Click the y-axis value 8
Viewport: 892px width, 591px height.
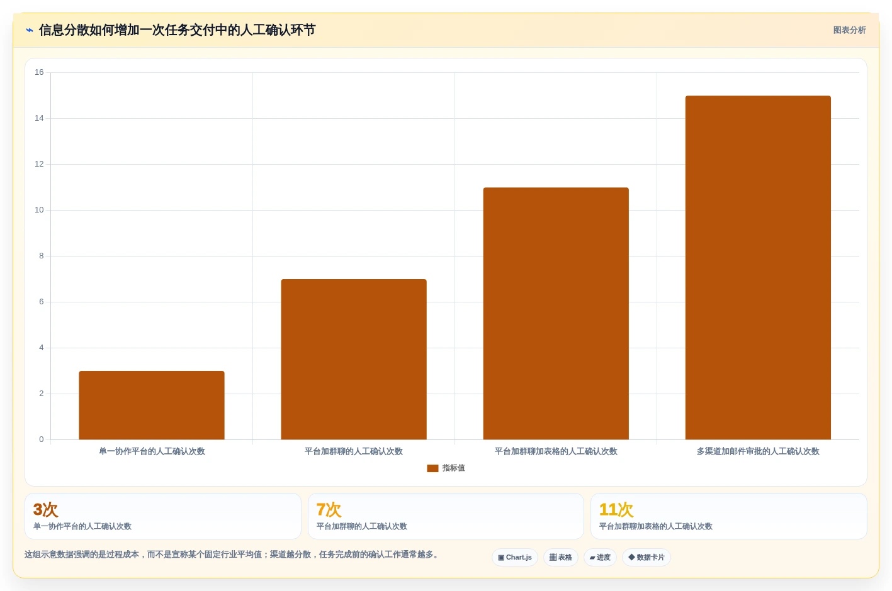(42, 256)
